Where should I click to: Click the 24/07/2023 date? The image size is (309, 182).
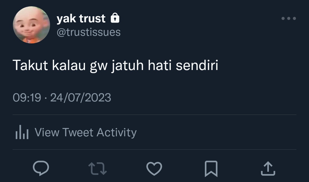pyautogui.click(x=81, y=98)
